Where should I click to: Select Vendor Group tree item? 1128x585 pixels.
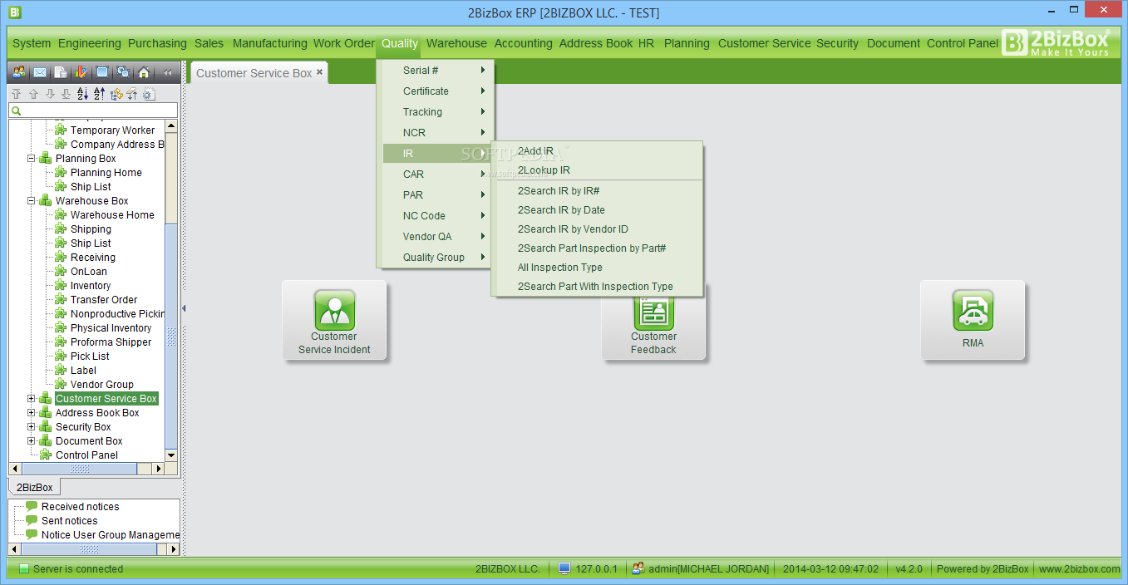pos(101,385)
